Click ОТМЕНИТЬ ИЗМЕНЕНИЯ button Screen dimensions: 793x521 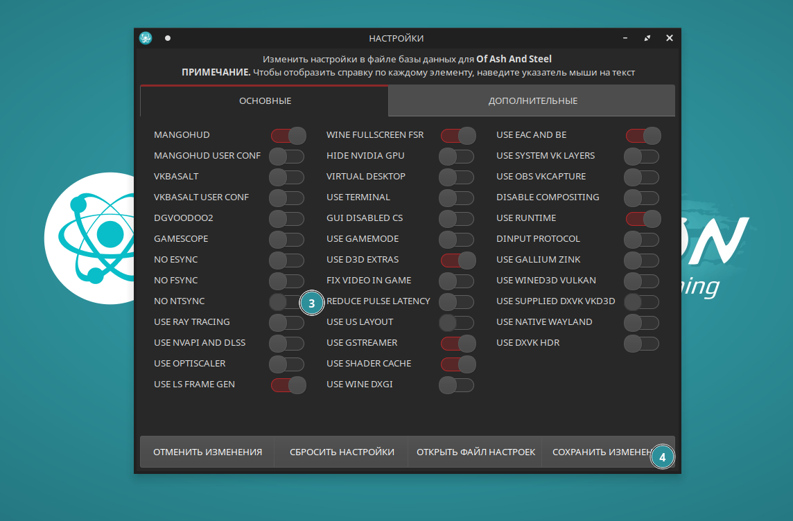click(x=207, y=452)
